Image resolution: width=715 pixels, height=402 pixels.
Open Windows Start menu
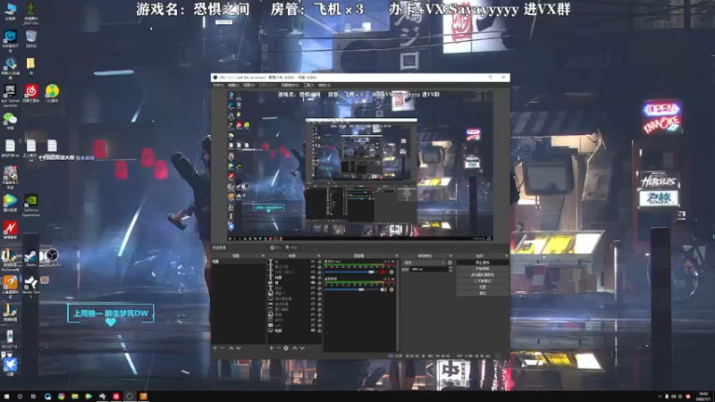coord(6,397)
